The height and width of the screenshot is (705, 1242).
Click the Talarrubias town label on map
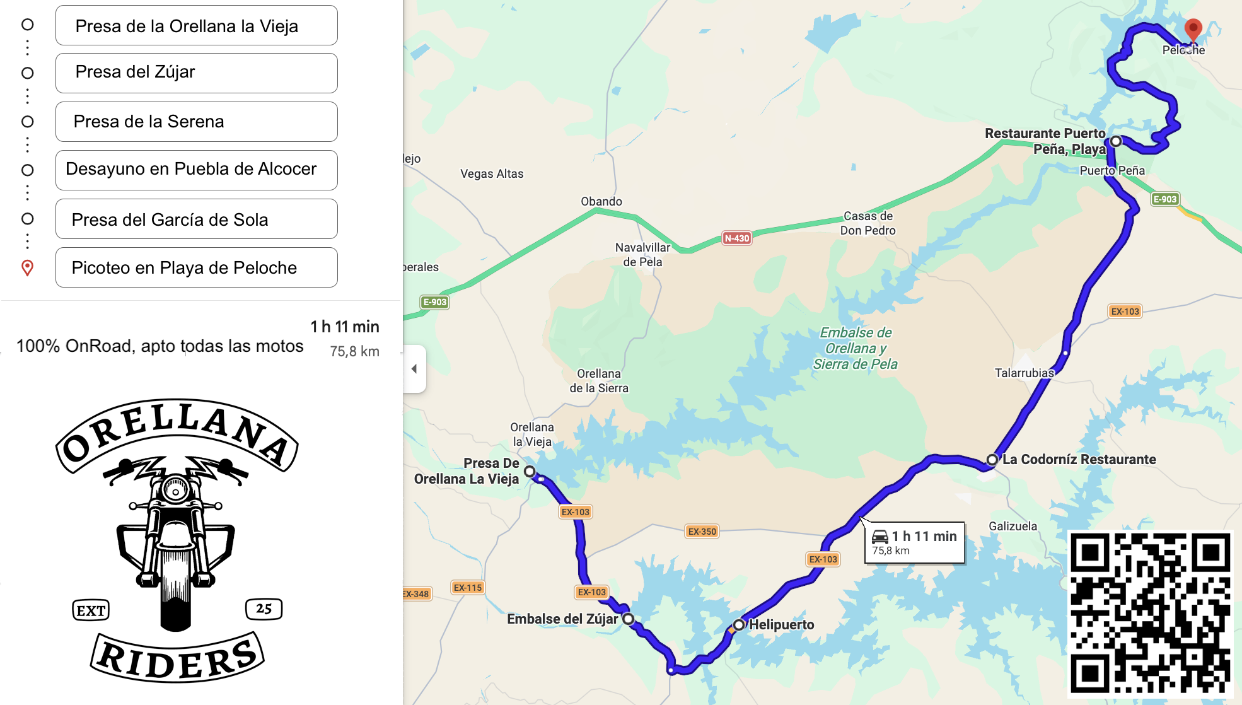(x=1024, y=373)
